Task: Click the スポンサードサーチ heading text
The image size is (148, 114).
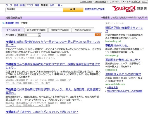Action: (x=114, y=23)
